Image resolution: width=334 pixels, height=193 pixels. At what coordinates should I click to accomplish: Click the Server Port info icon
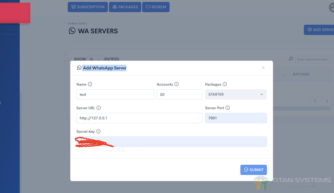tap(228, 108)
